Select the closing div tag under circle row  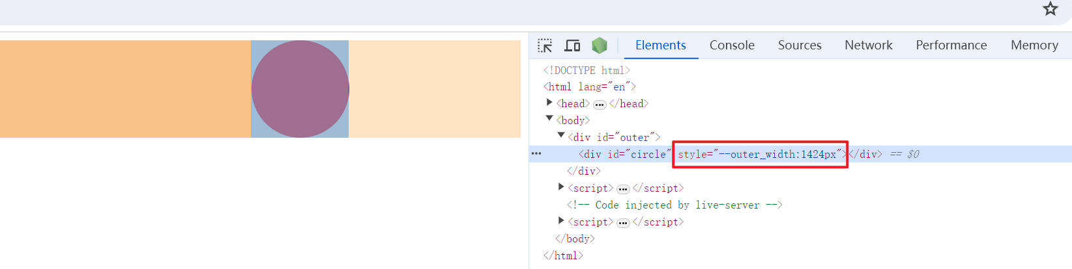(583, 171)
